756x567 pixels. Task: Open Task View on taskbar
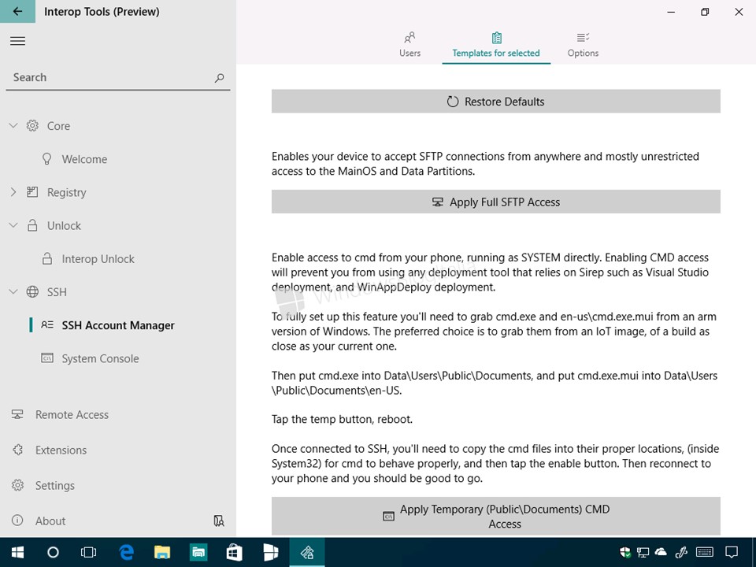pyautogui.click(x=89, y=552)
